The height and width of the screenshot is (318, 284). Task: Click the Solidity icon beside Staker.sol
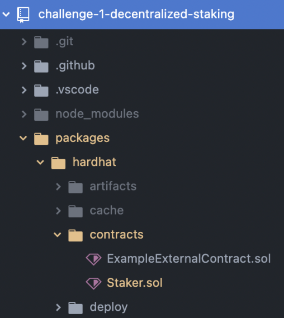point(93,283)
